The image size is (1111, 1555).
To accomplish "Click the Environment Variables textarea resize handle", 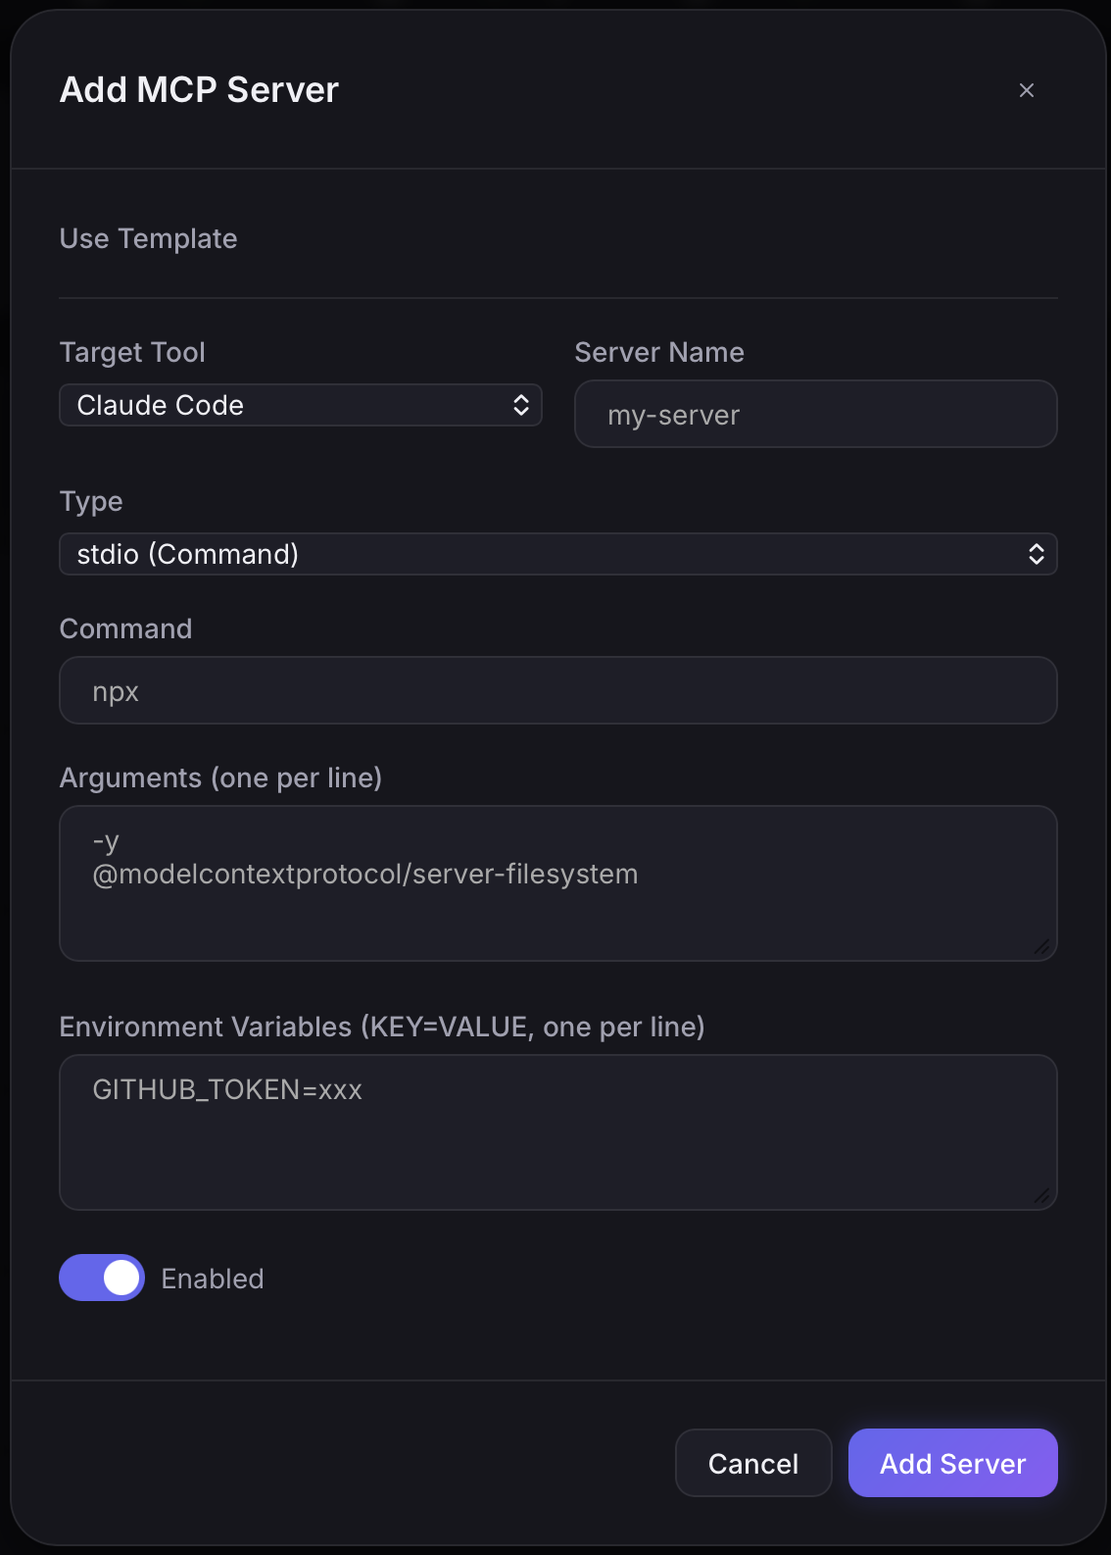I will 1042,1195.
